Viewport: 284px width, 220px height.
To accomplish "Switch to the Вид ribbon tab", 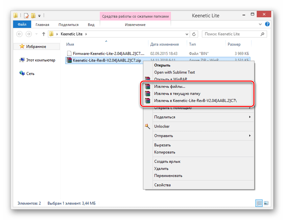I will click(91, 25).
